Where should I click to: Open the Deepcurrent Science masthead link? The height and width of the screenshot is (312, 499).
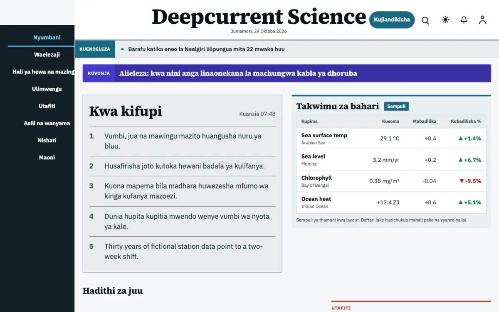click(259, 17)
